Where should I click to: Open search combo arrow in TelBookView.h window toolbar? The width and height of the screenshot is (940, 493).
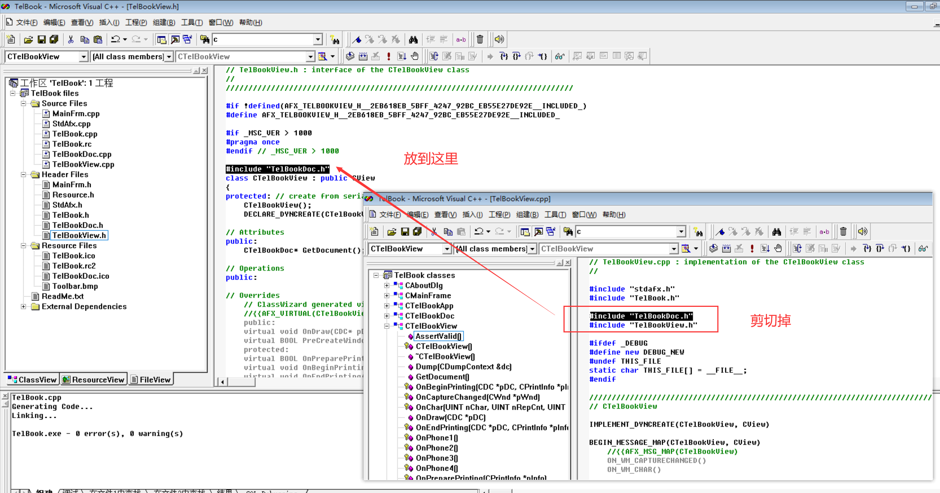pyautogui.click(x=318, y=39)
